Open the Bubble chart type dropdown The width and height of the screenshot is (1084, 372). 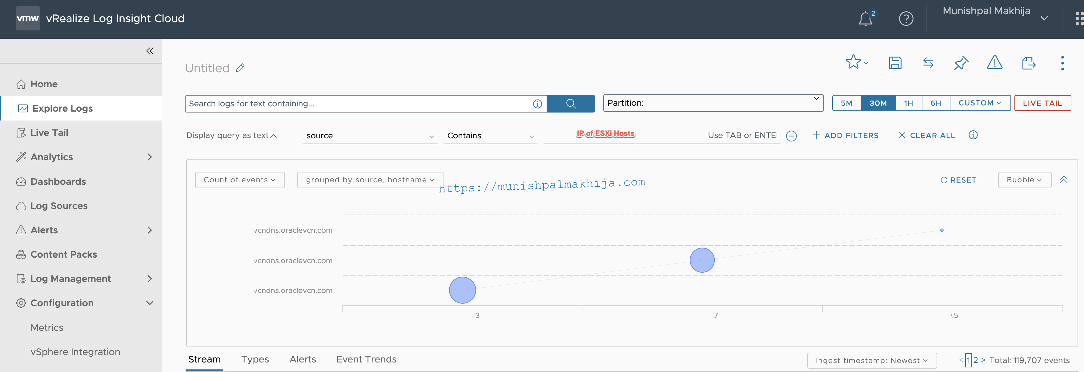[x=1024, y=180]
